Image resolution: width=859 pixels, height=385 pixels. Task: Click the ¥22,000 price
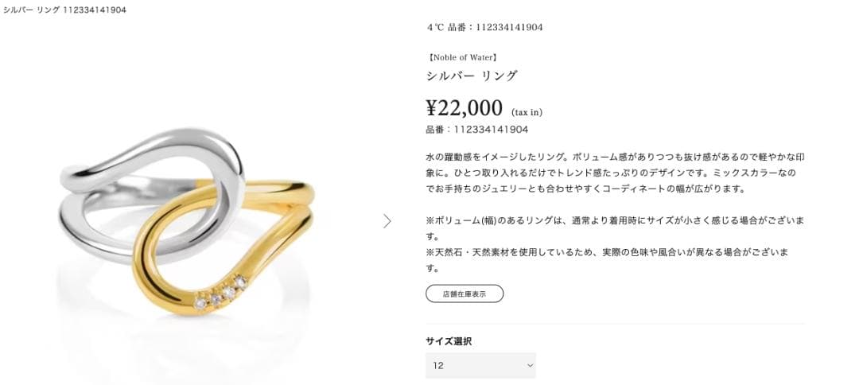pyautogui.click(x=464, y=108)
